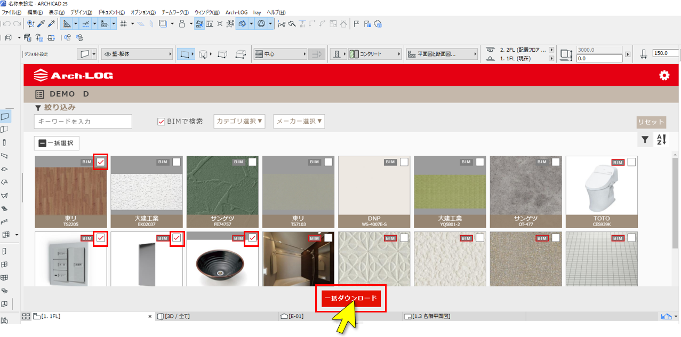Image resolution: width=681 pixels, height=337 pixels.
Task: Select the Wall tool in the left toolbox
Action: click(5, 116)
